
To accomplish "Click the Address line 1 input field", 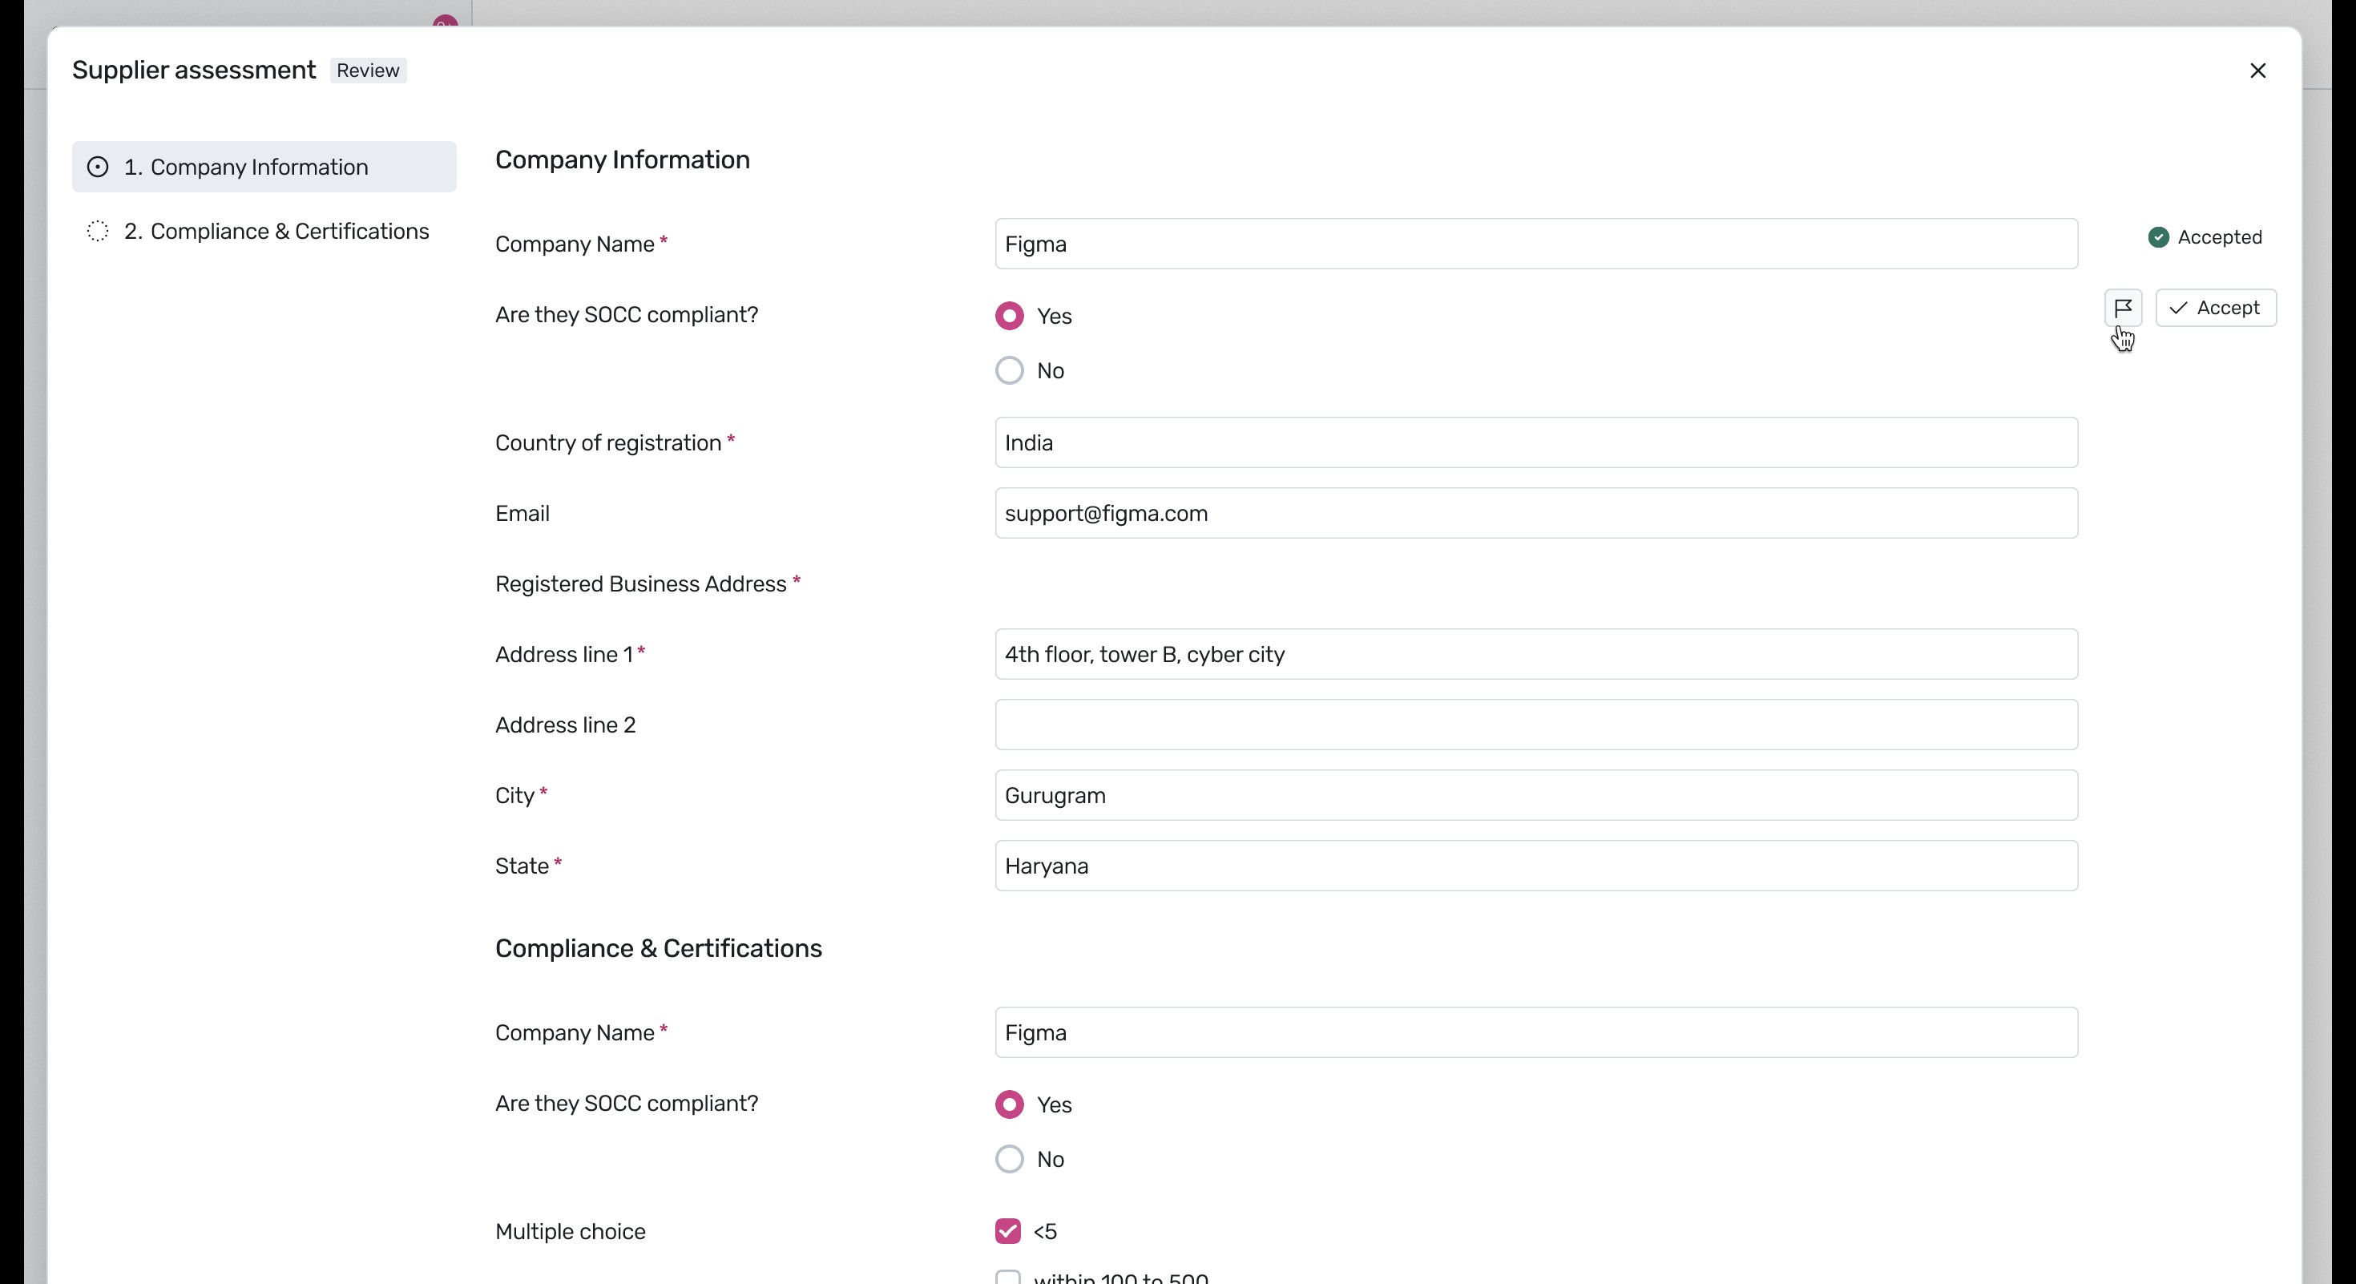I will pos(1535,654).
